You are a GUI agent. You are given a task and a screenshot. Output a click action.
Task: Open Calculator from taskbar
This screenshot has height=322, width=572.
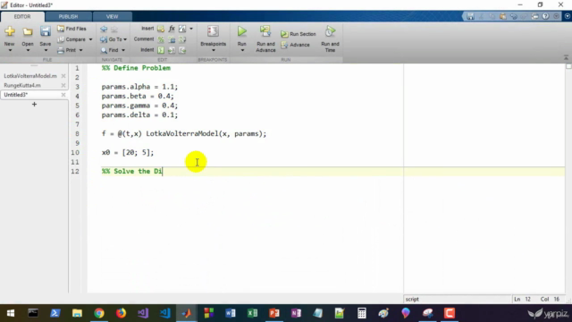tap(361, 313)
